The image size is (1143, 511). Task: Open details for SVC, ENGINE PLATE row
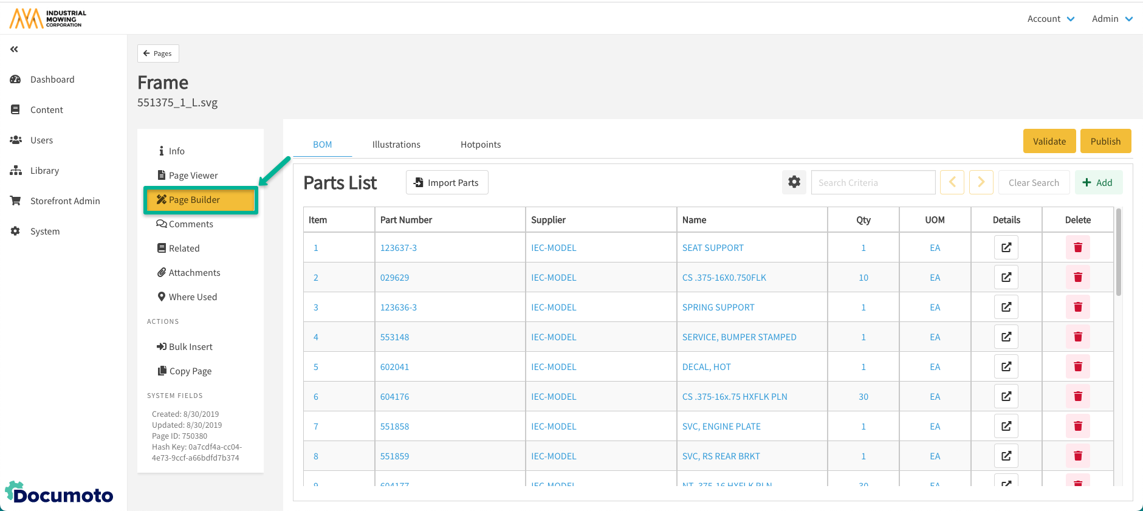(1006, 427)
